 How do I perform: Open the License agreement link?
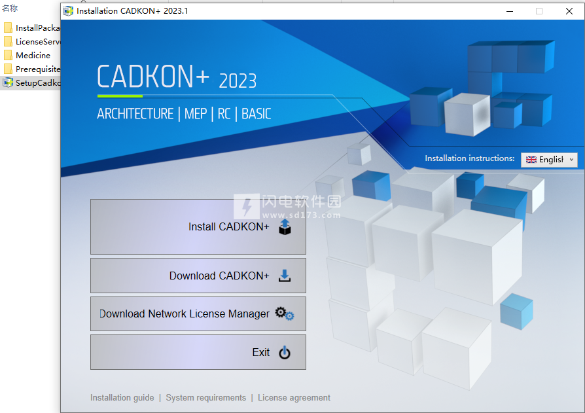coord(294,398)
